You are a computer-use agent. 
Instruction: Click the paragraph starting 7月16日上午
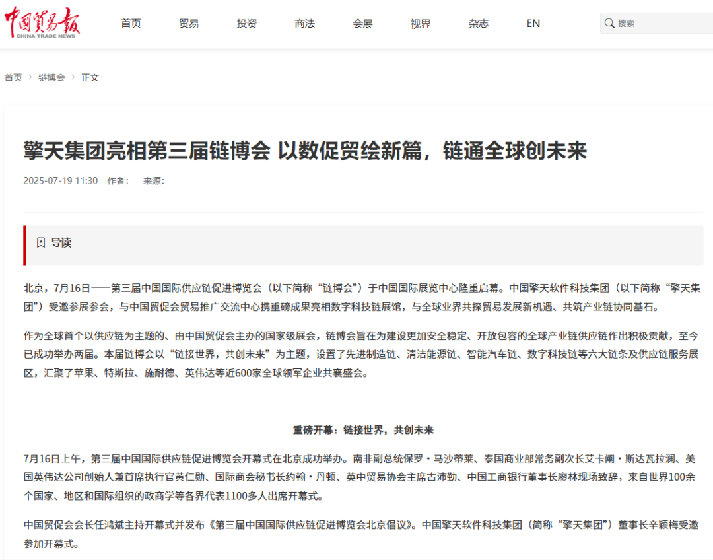click(x=360, y=477)
